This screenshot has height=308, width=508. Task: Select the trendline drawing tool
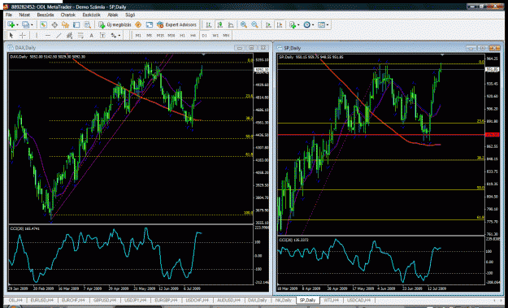[x=59, y=35]
